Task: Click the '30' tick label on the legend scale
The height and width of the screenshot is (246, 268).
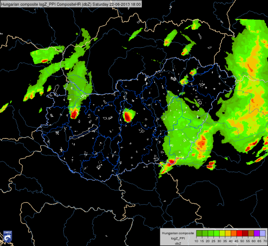Action: tap(219, 241)
